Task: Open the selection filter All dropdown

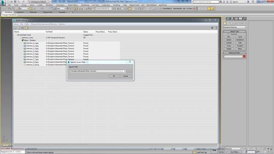Action: coord(24,9)
